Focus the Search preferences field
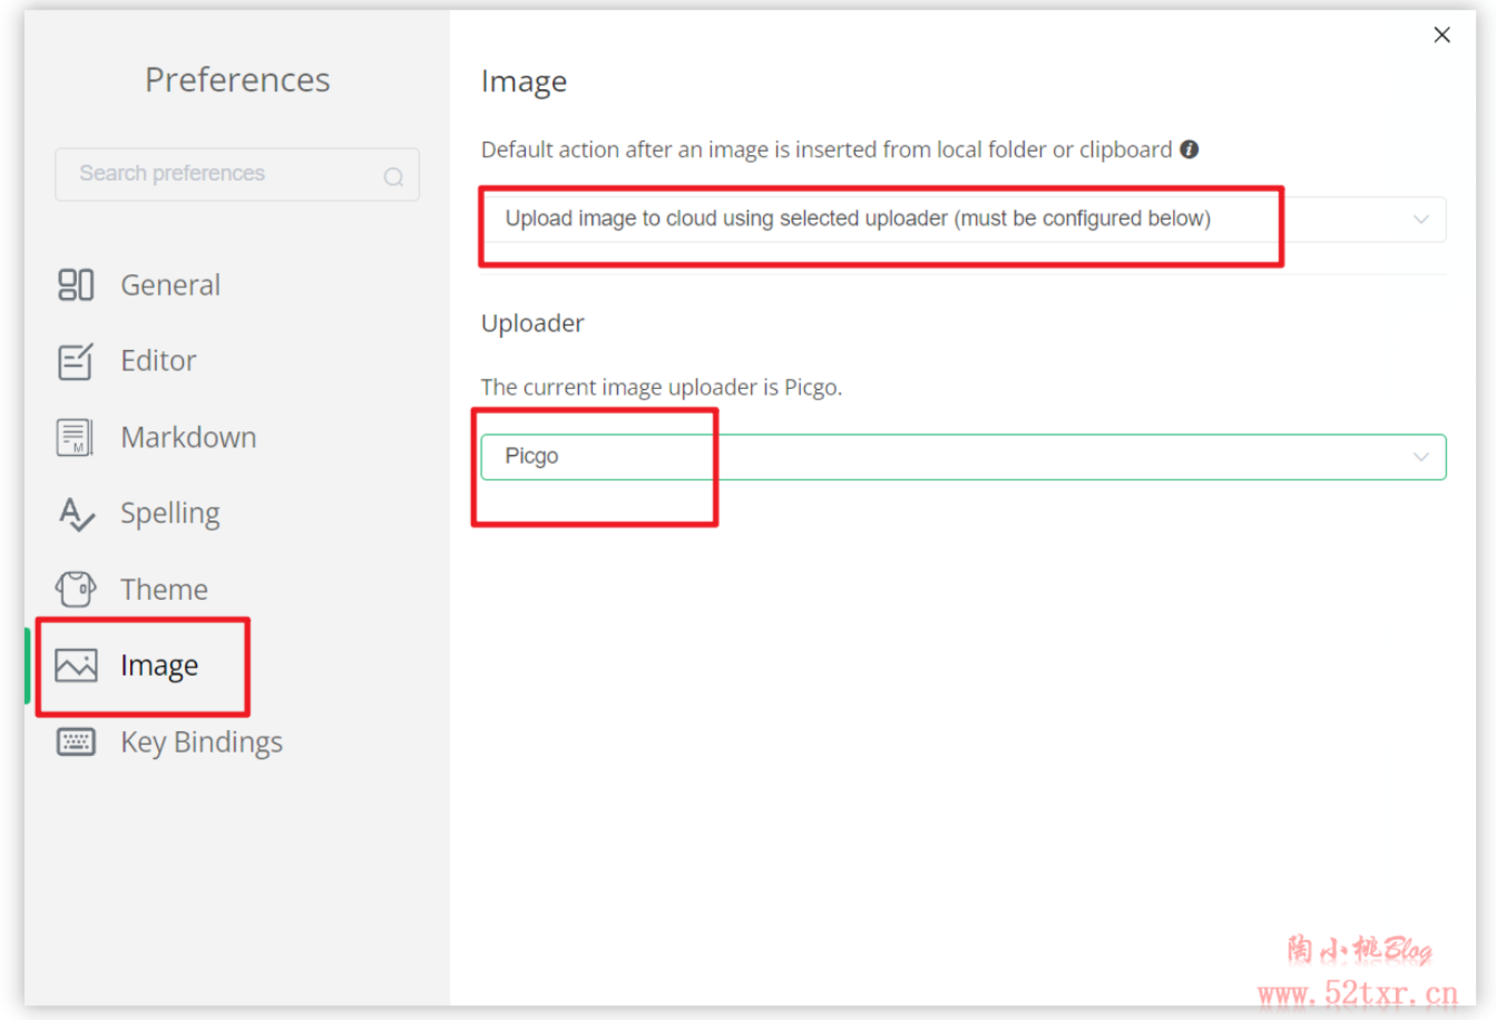The image size is (1496, 1020). [x=237, y=174]
